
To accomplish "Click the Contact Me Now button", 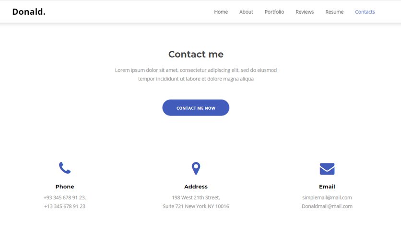I will pos(196,107).
